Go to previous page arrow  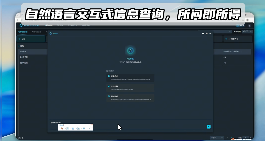click(x=228, y=138)
